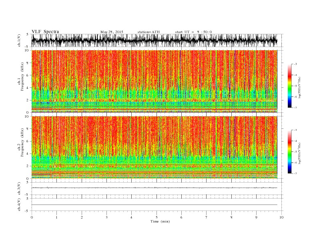Viewport: 317px width, 244px height.
Task: Select the ch.1 "Frequency (kHz)" axis label
Action: (22, 77)
